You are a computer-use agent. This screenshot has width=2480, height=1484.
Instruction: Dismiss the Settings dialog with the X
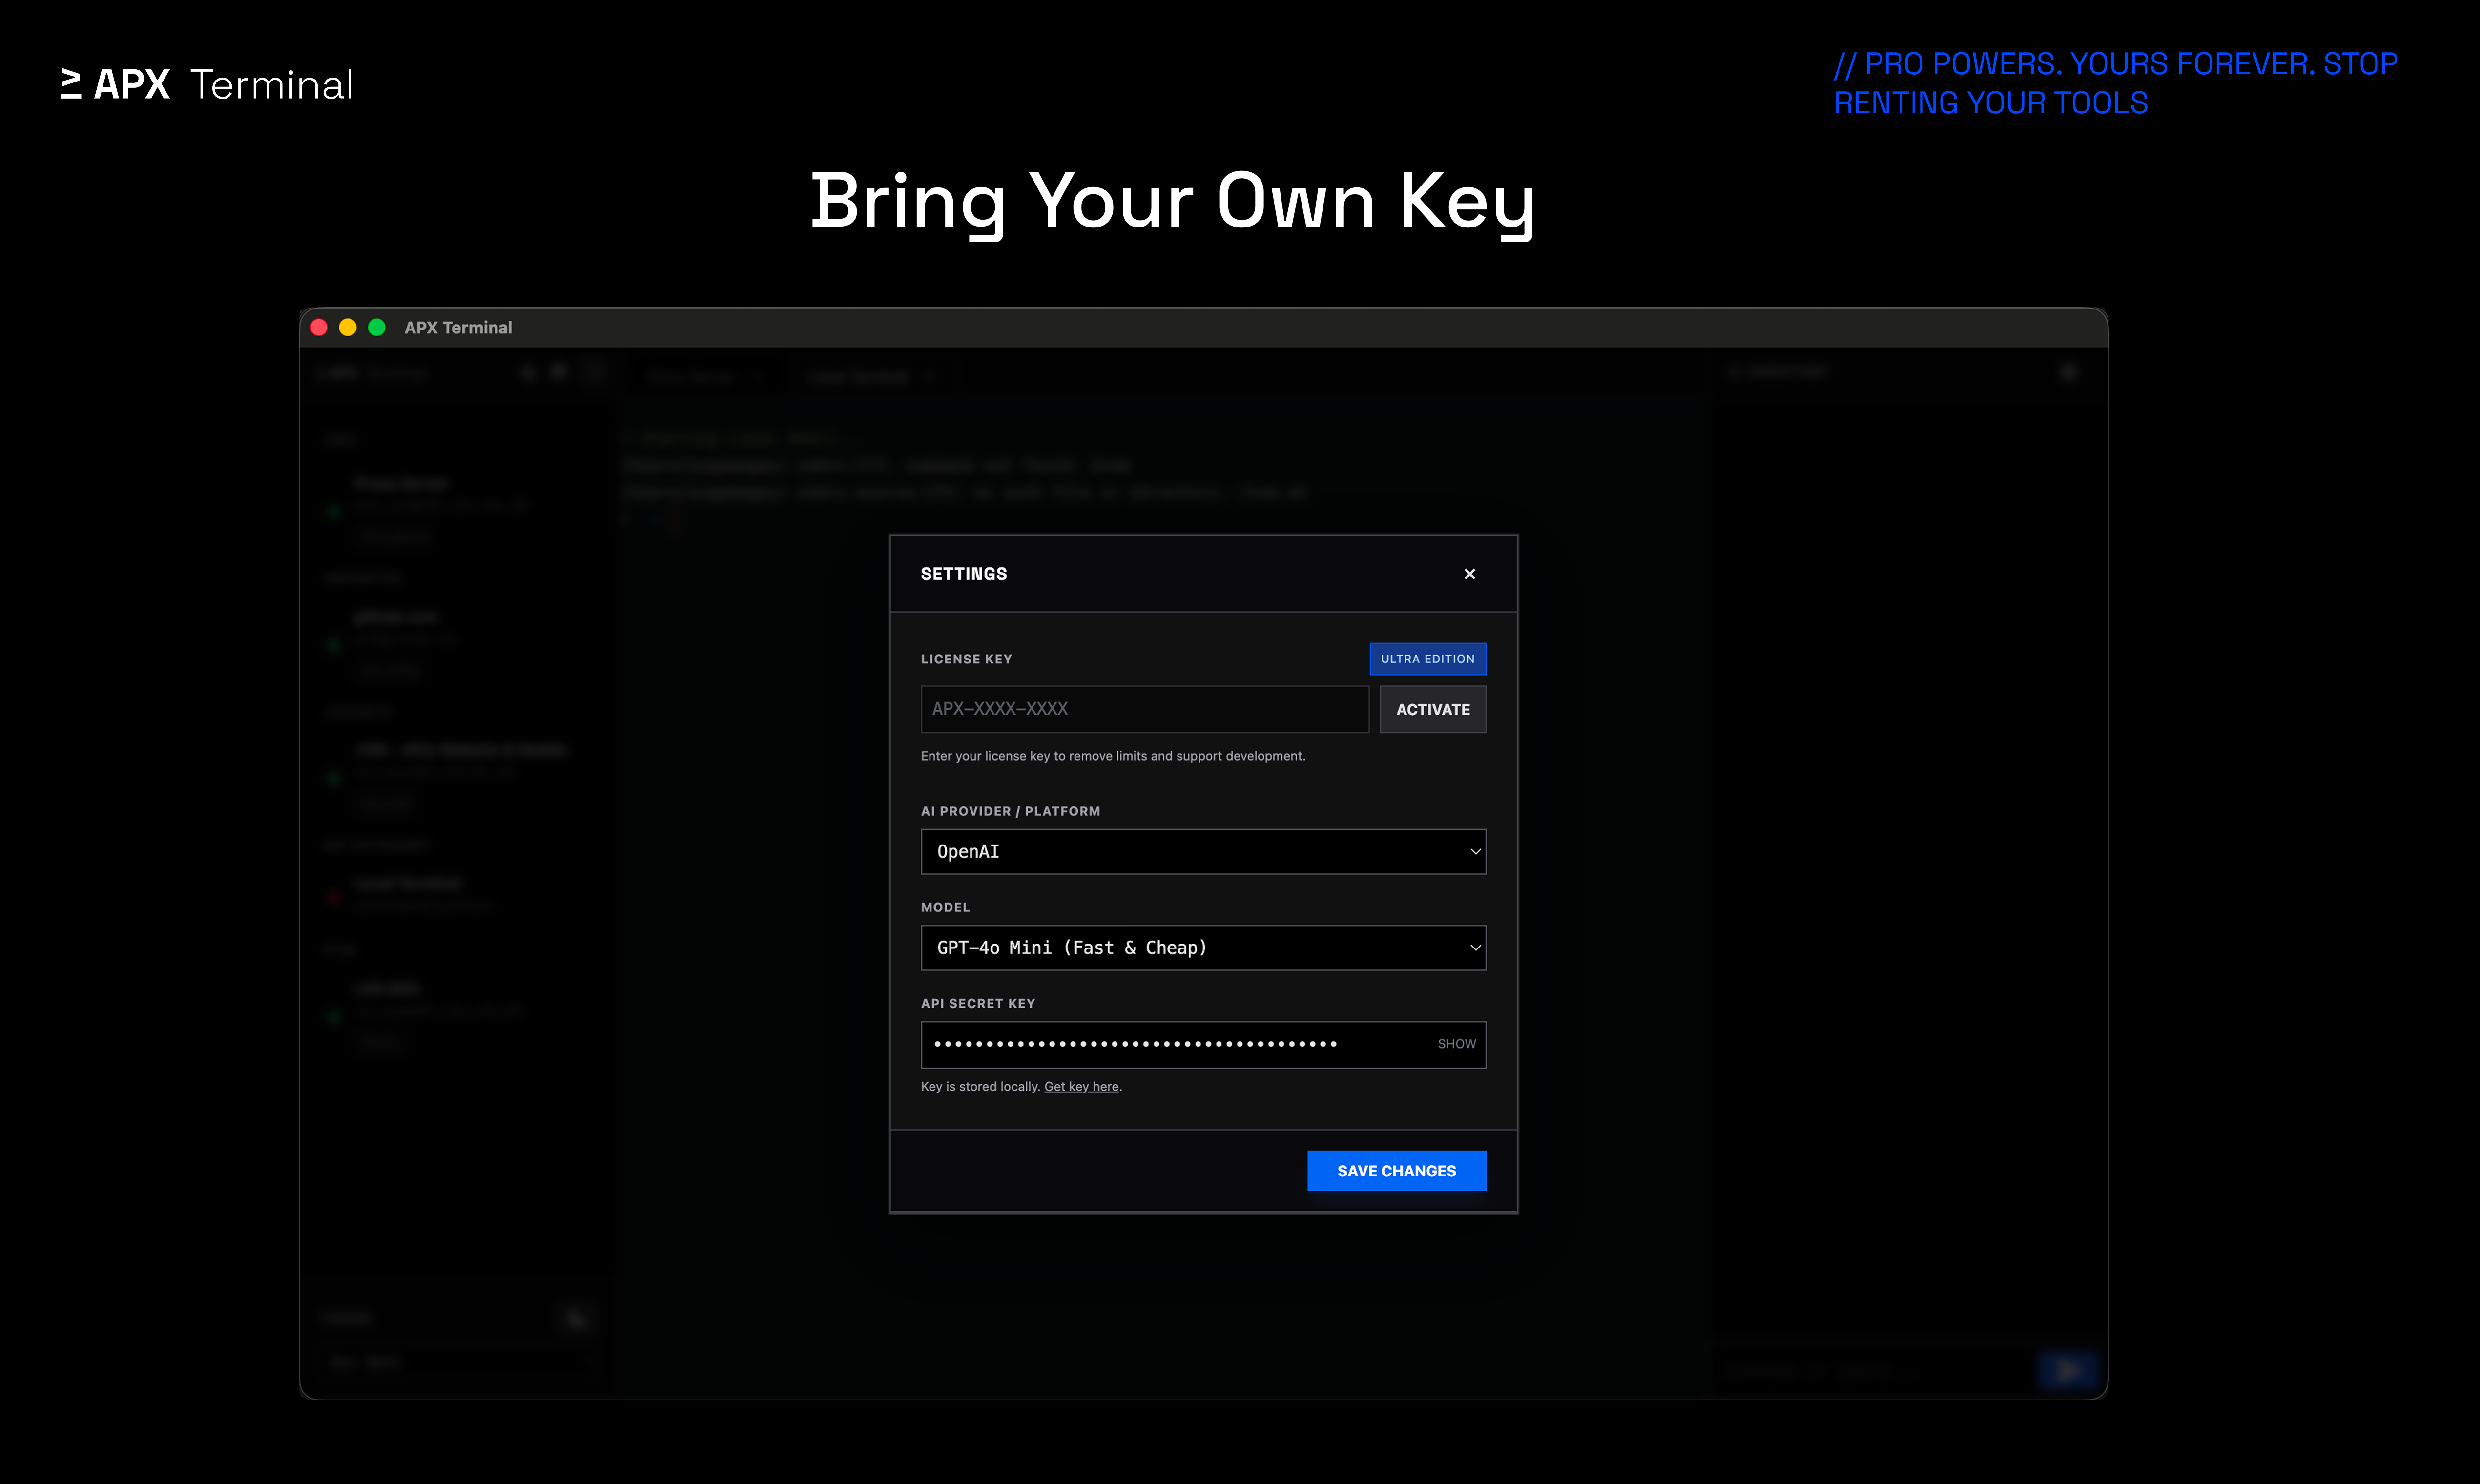coord(1470,573)
